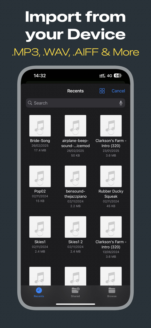The width and height of the screenshot is (151, 328).
Task: Select the Skies1 2 audio file icon
Action: (x=75, y=227)
